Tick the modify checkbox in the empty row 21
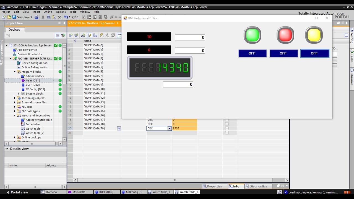Viewport: 354px width, 199px height. coord(227,133)
